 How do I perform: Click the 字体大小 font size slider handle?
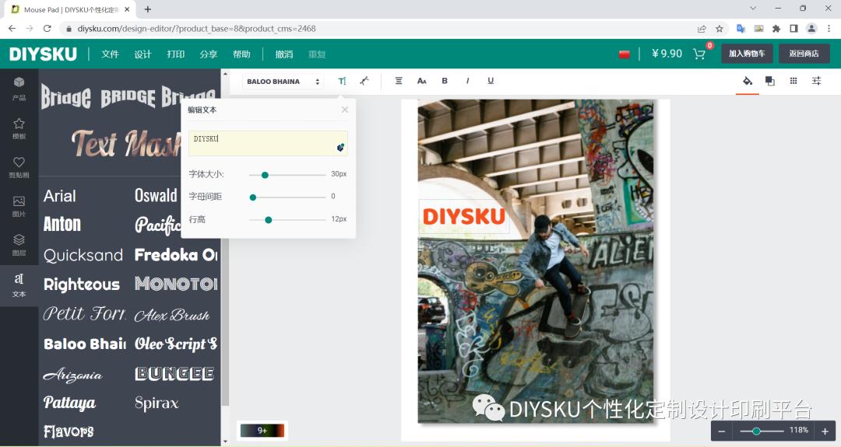click(265, 175)
